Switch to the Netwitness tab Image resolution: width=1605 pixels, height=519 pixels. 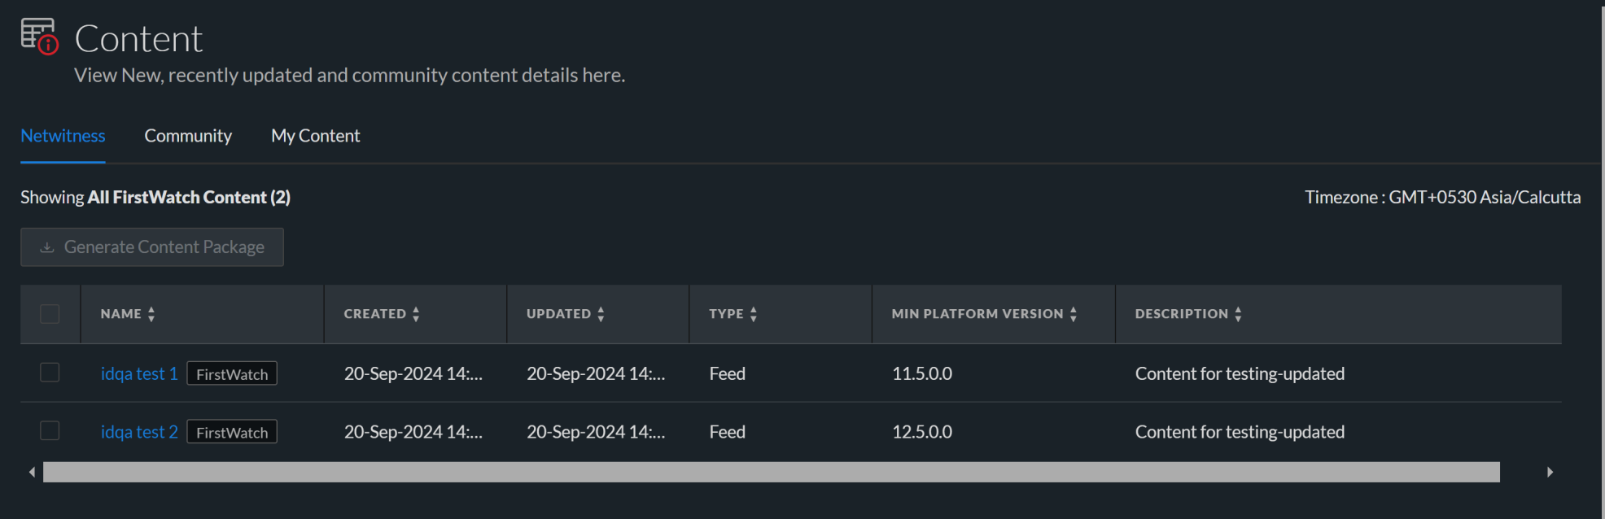point(63,136)
